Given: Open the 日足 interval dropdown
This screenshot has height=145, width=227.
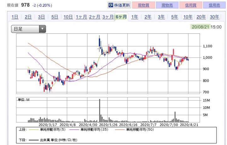Looking at the screenshot, I should tap(29, 29).
